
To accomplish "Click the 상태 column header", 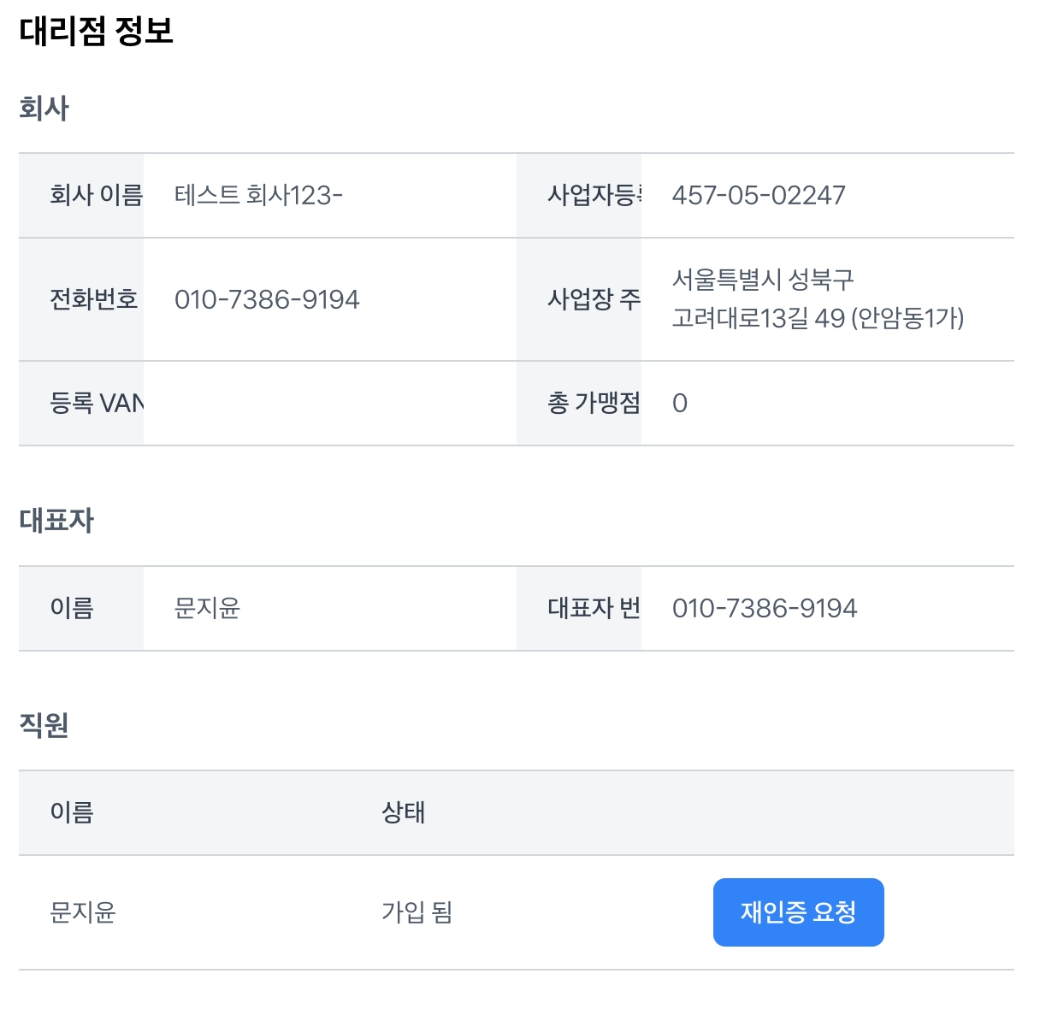I will [x=403, y=812].
